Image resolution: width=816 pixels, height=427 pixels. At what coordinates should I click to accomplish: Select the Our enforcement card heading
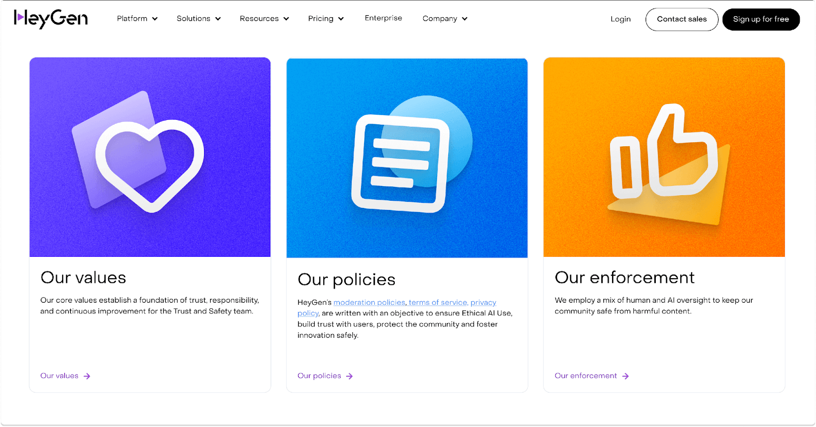[624, 278]
